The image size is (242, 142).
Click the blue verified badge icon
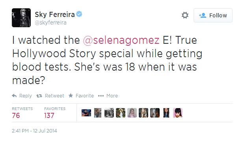pos(79,14)
